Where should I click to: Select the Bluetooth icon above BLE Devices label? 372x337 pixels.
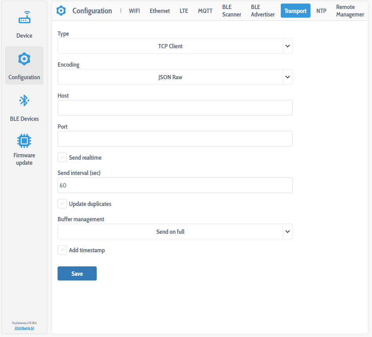24,100
